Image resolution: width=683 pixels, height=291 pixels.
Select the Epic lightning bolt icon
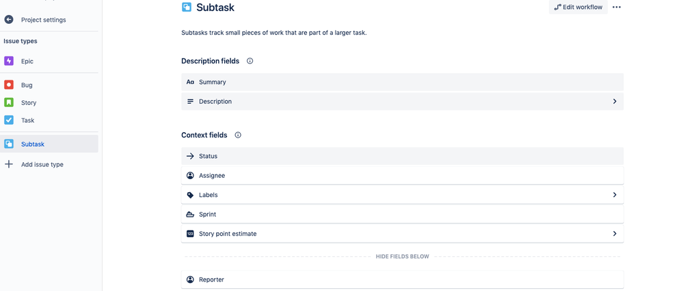pos(9,61)
